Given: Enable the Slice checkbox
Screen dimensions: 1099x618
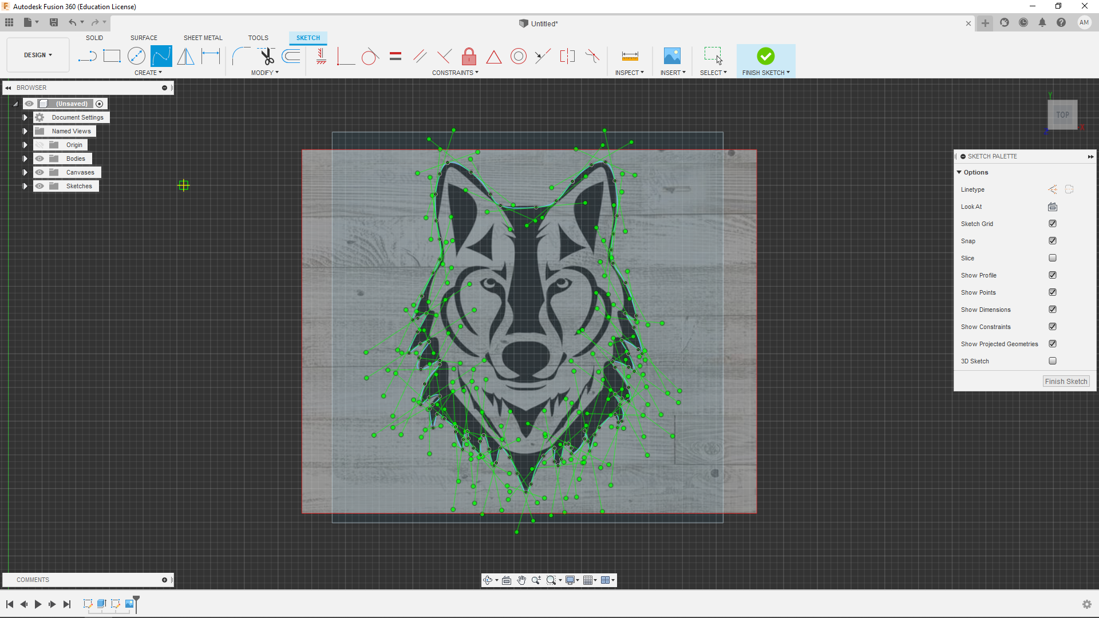Looking at the screenshot, I should point(1052,258).
